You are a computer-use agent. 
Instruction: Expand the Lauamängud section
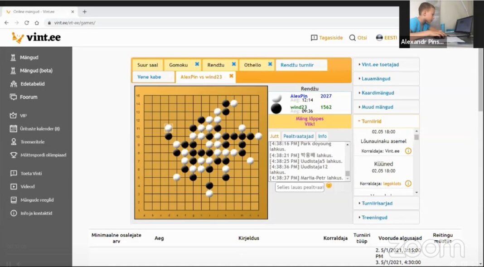click(x=386, y=79)
